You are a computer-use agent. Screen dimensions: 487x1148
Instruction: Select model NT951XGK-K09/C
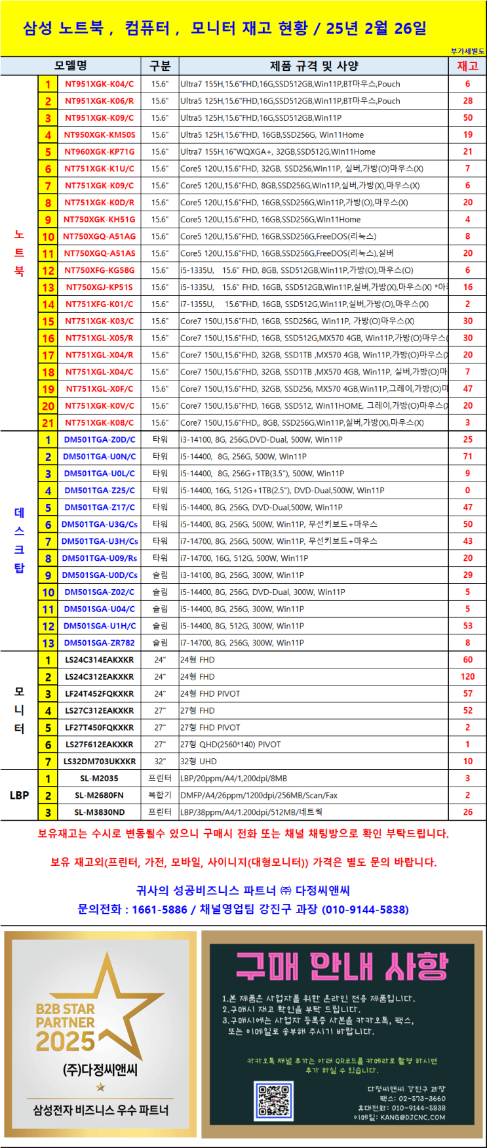[99, 118]
